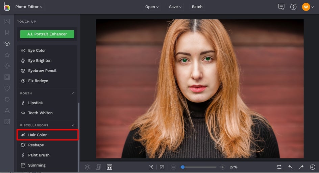Viewport: 319px width, 173px height.
Task: Open the Save menu
Action: (x=175, y=7)
